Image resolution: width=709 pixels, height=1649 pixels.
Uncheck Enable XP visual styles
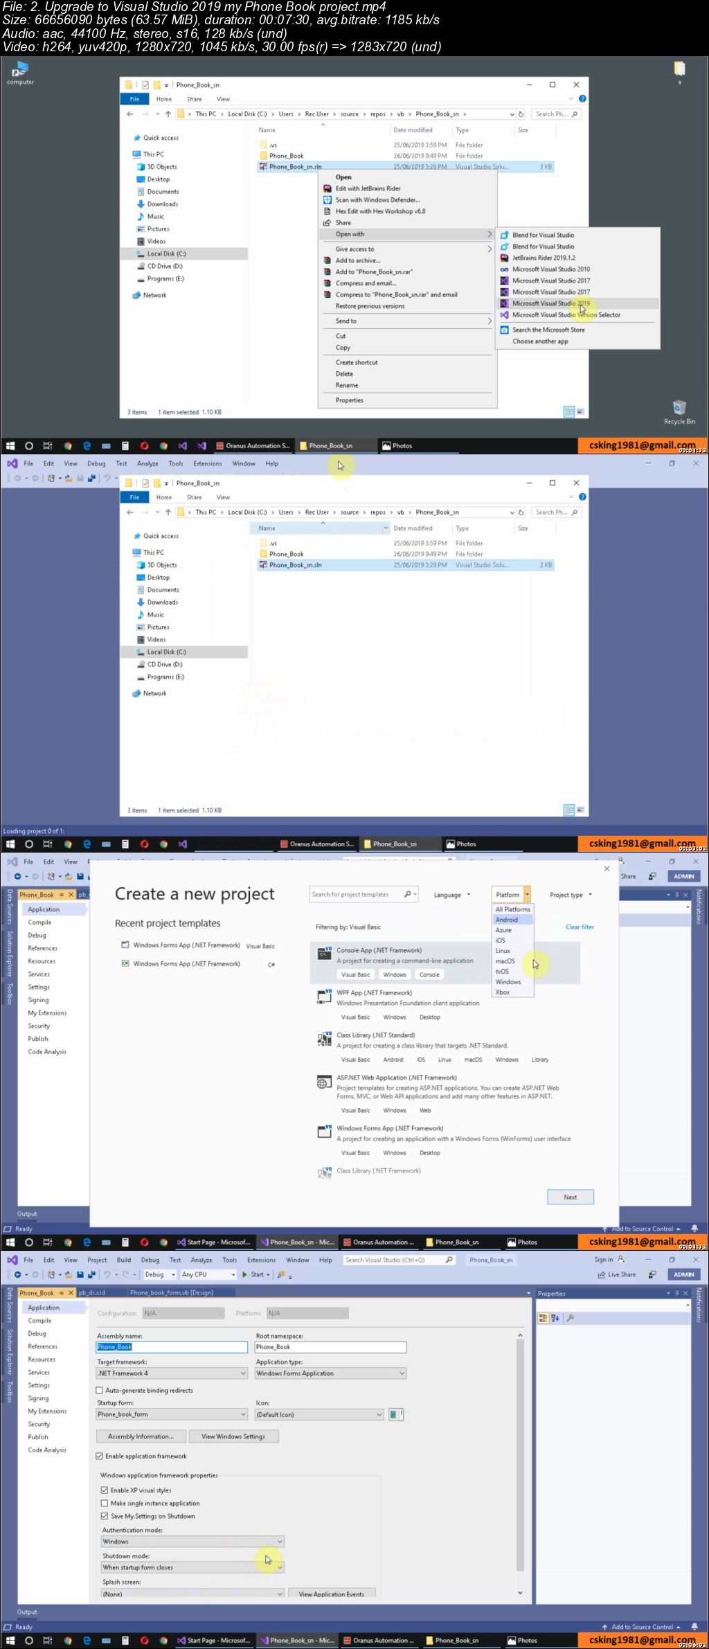coord(105,1490)
